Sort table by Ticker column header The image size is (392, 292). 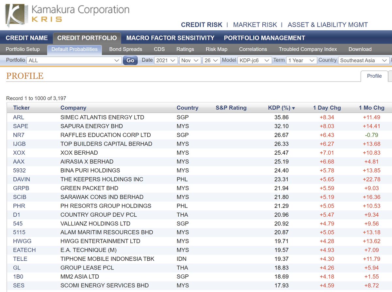[x=21, y=108]
